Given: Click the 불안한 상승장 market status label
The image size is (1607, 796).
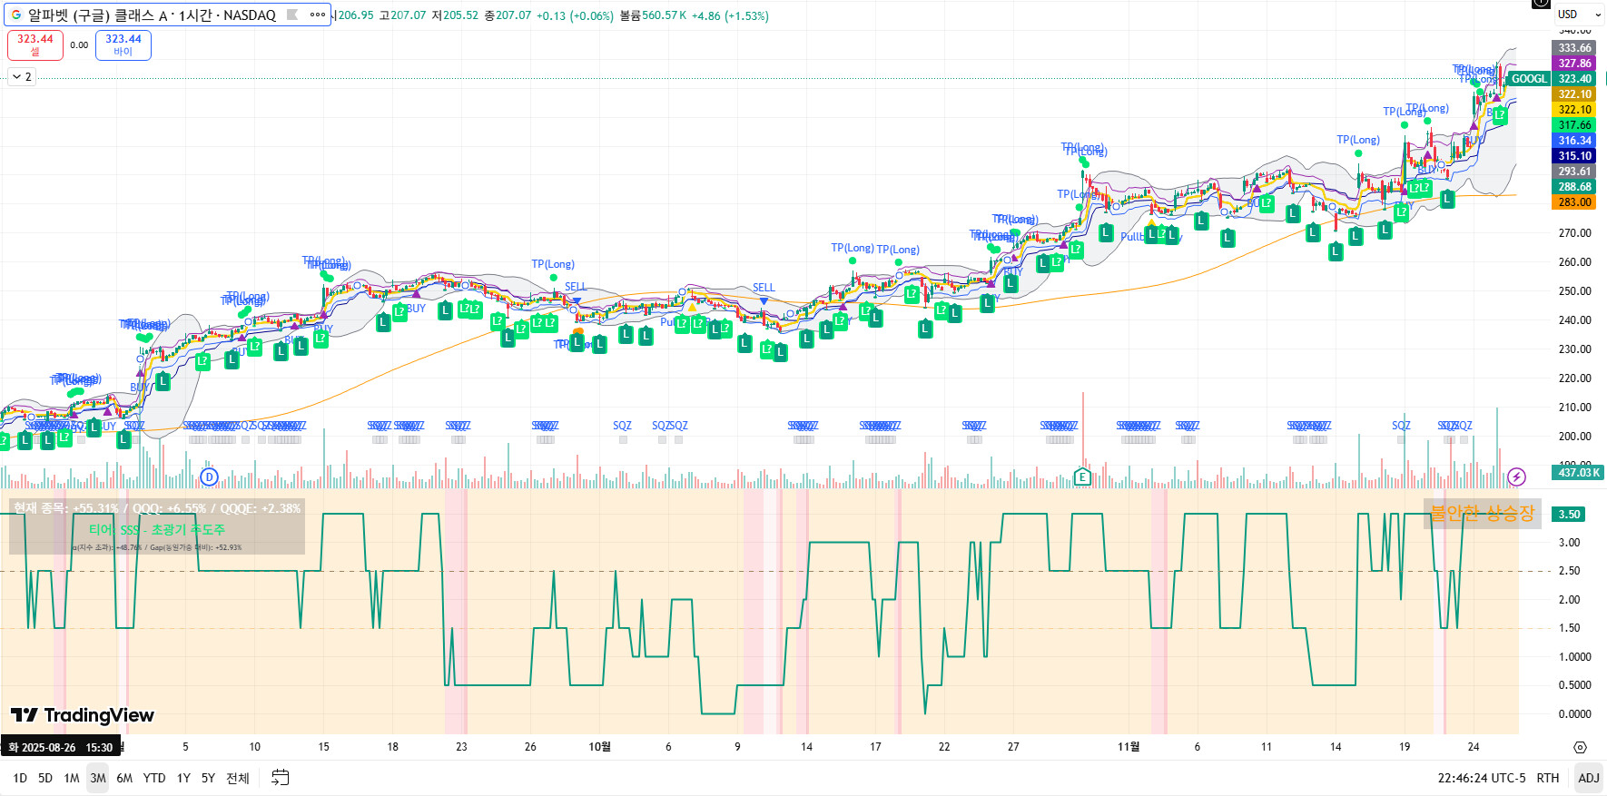Looking at the screenshot, I should coord(1483,513).
